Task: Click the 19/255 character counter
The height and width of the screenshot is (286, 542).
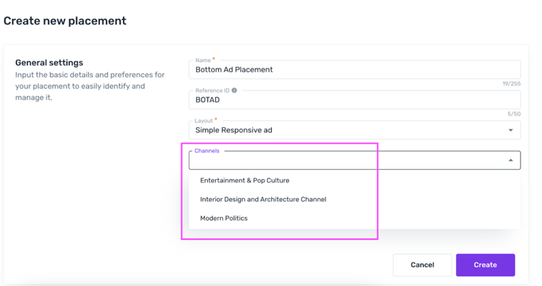Action: coord(511,84)
